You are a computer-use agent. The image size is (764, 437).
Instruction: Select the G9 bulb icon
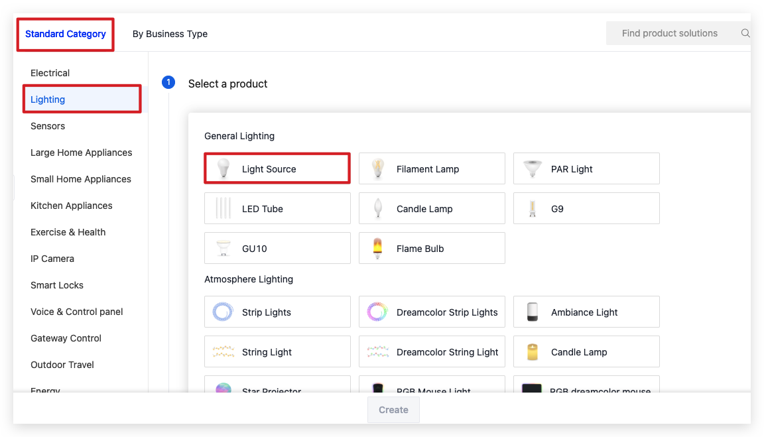[x=532, y=208]
